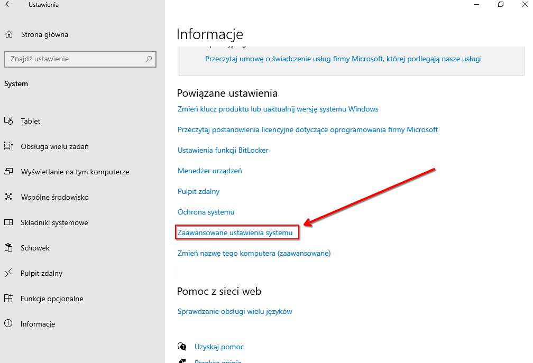Click the Obsługa wielu zadań icon
The image size is (533, 363).
pos(8,146)
